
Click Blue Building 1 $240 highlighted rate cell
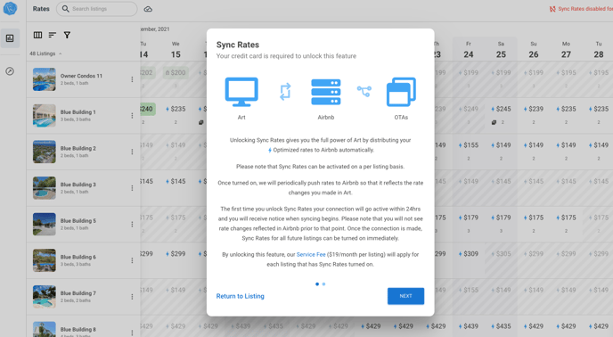(148, 109)
